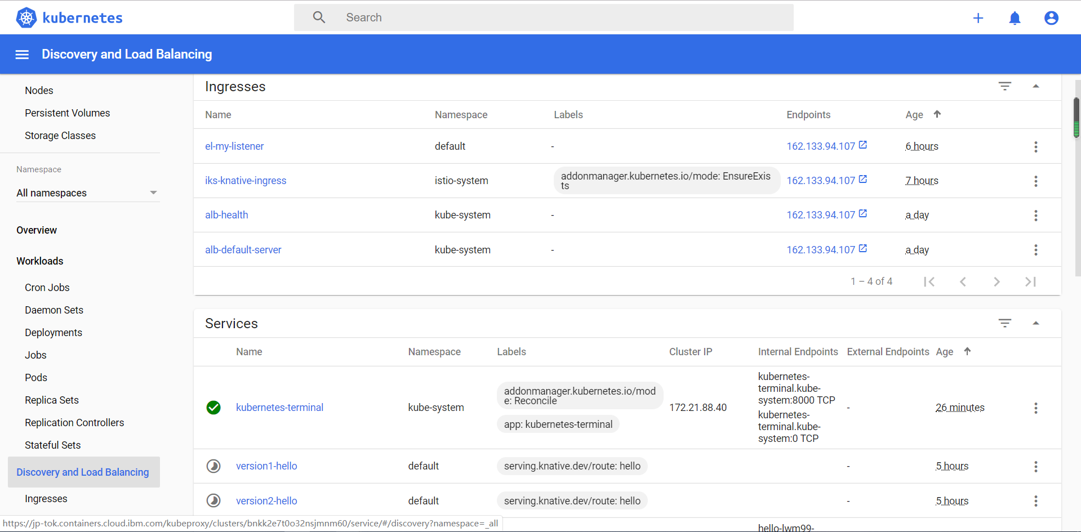
Task: Open Persistent Volumes in sidebar
Action: (68, 113)
